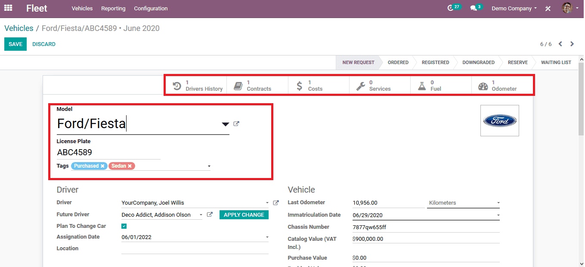Open the apps grid menu icon
The height and width of the screenshot is (267, 585).
[x=8, y=8]
